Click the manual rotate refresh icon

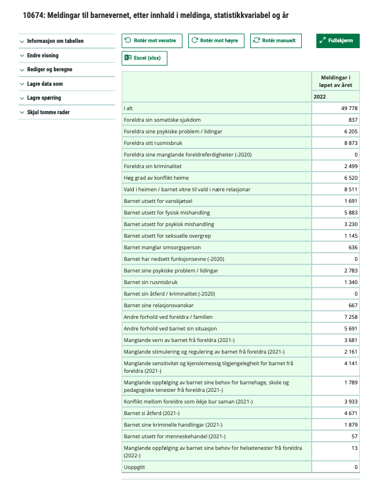tap(257, 41)
